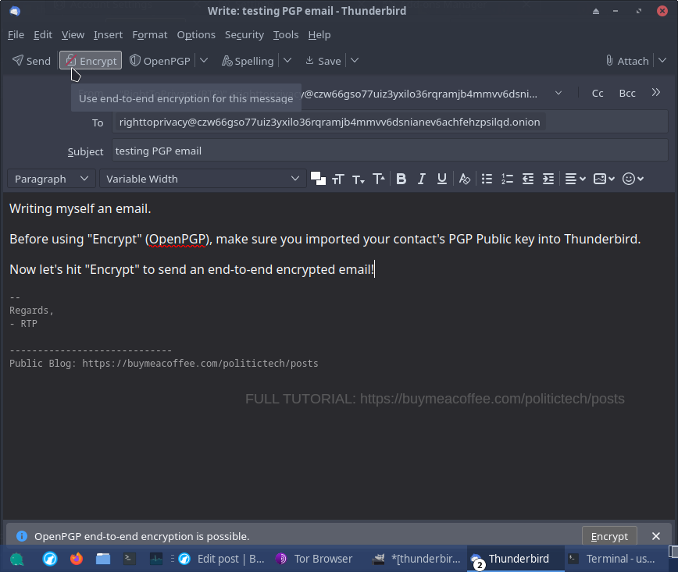The width and height of the screenshot is (678, 572).
Task: Switch to Edit post browser window
Action: pos(221,559)
